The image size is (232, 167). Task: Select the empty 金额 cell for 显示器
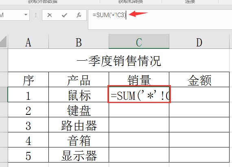pyautogui.click(x=199, y=155)
